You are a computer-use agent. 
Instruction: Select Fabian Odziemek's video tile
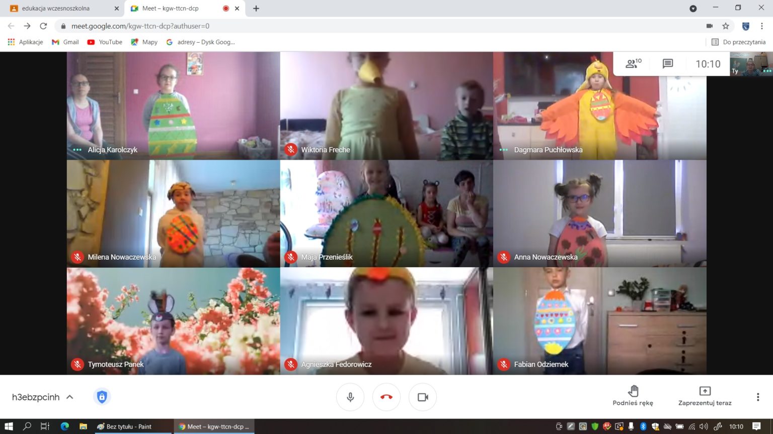[600, 321]
